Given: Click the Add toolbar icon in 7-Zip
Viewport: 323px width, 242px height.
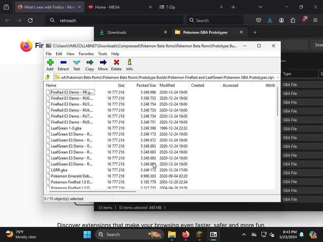Looking at the screenshot, I should pyautogui.click(x=50, y=65).
